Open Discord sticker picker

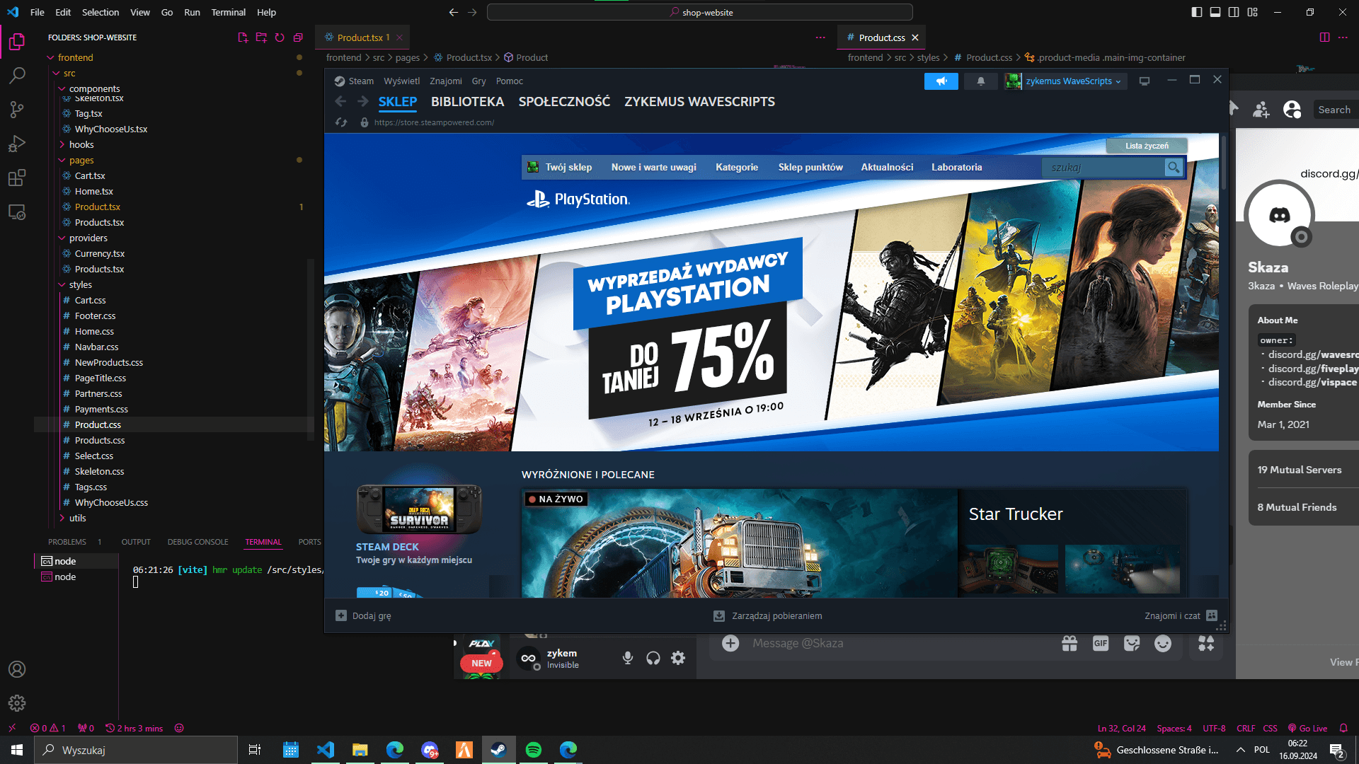click(1132, 643)
